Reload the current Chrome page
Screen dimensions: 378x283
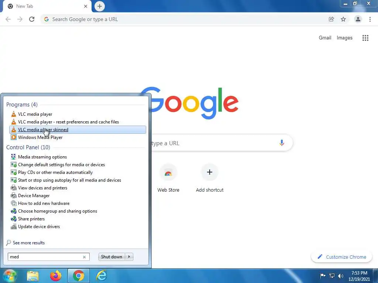pyautogui.click(x=32, y=19)
